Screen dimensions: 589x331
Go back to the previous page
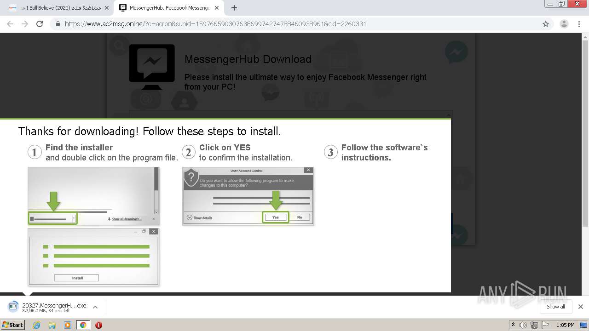click(10, 24)
